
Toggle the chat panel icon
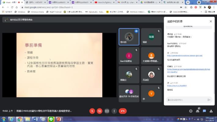204,111
